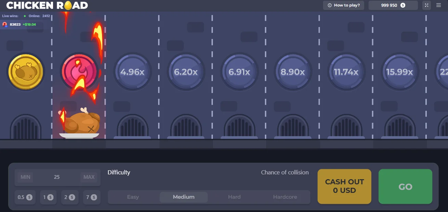Image resolution: width=448 pixels, height=212 pixels.
Task: Select the 0.5 dollar quick bet
Action: click(25, 197)
